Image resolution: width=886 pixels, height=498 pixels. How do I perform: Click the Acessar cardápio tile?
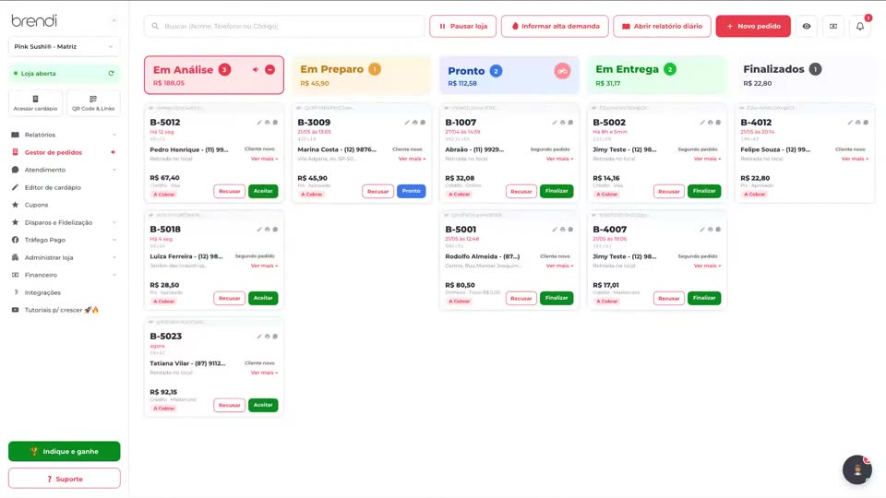click(x=35, y=103)
